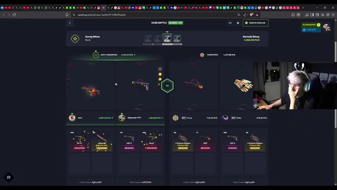Open yeva's AK-47 Fuel Injector item
The image size is (337, 190).
[x=79, y=141]
